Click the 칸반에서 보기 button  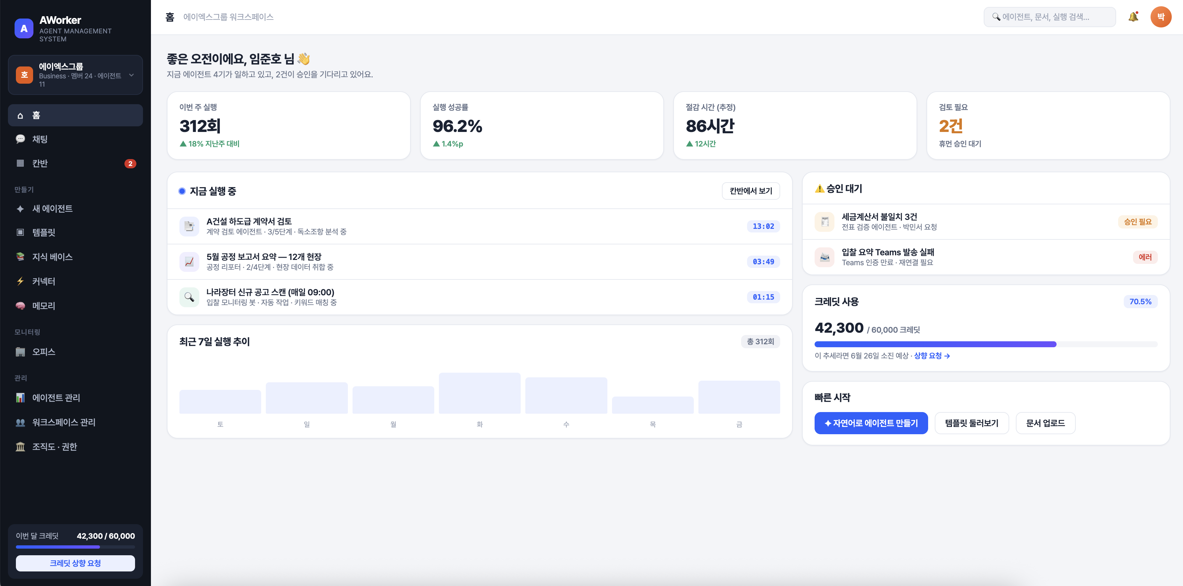coord(750,191)
